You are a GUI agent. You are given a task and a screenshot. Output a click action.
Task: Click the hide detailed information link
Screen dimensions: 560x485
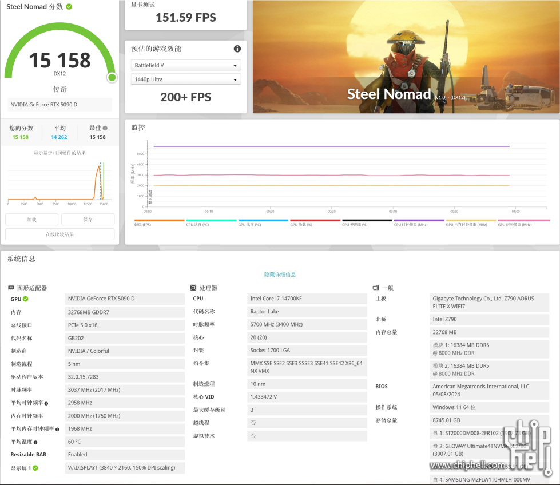pos(280,275)
